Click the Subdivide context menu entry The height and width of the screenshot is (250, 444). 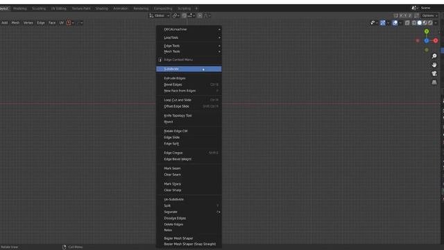(x=189, y=69)
